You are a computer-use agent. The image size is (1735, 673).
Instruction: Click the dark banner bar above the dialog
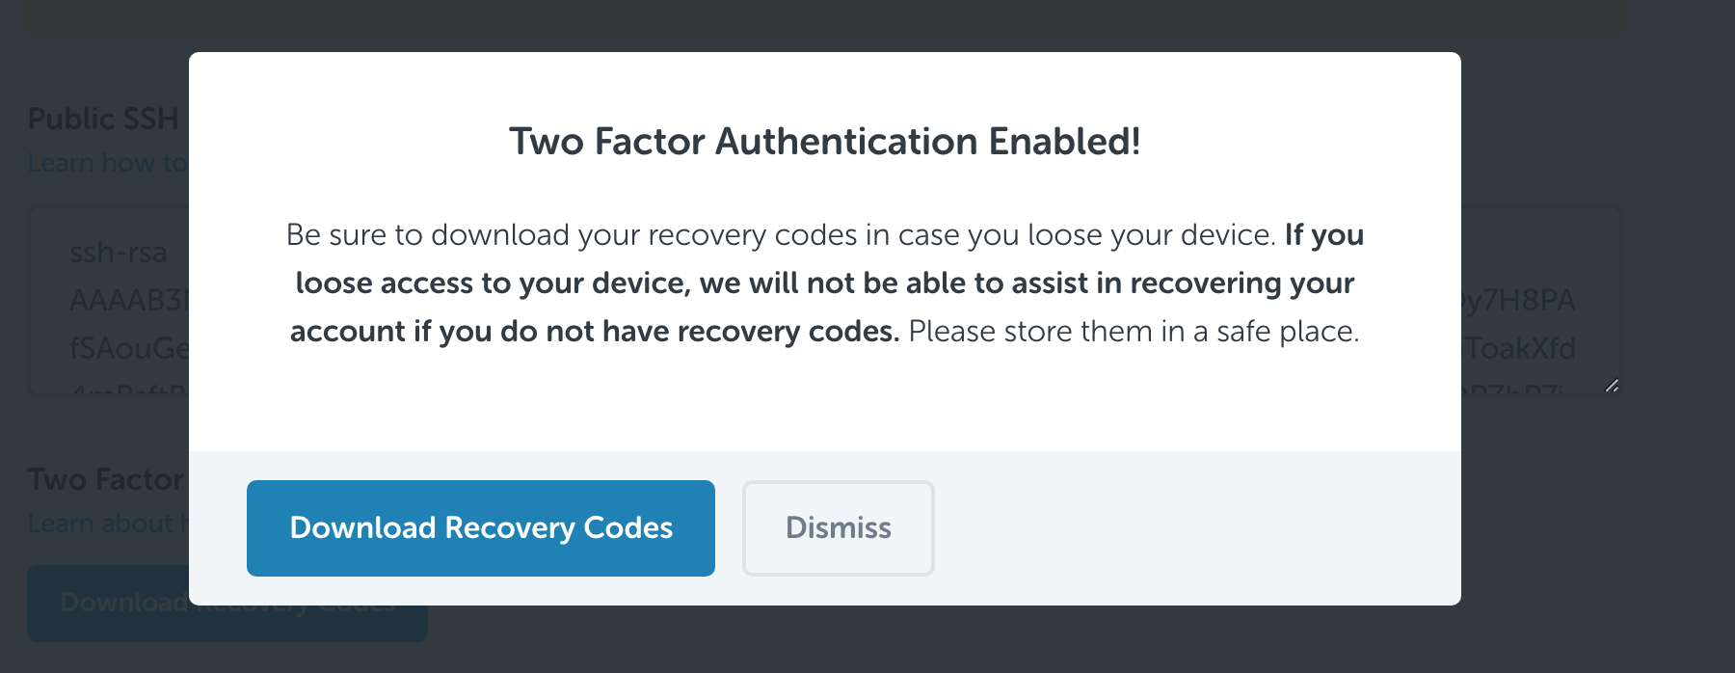tap(825, 17)
